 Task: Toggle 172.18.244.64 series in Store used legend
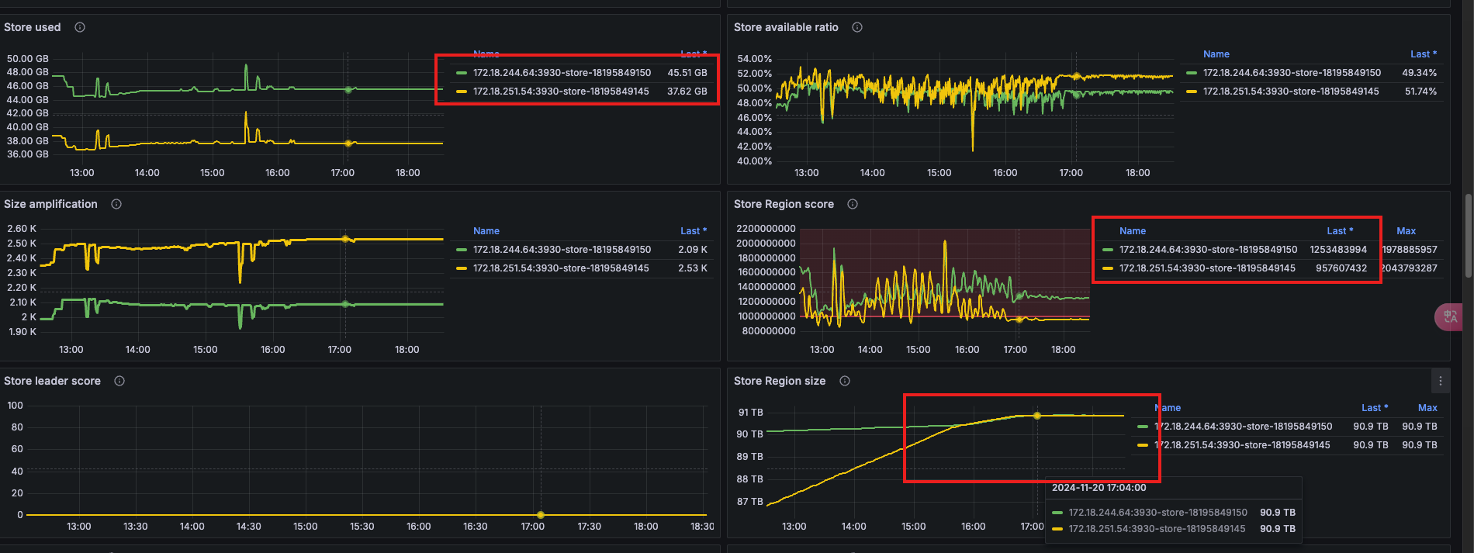click(562, 73)
